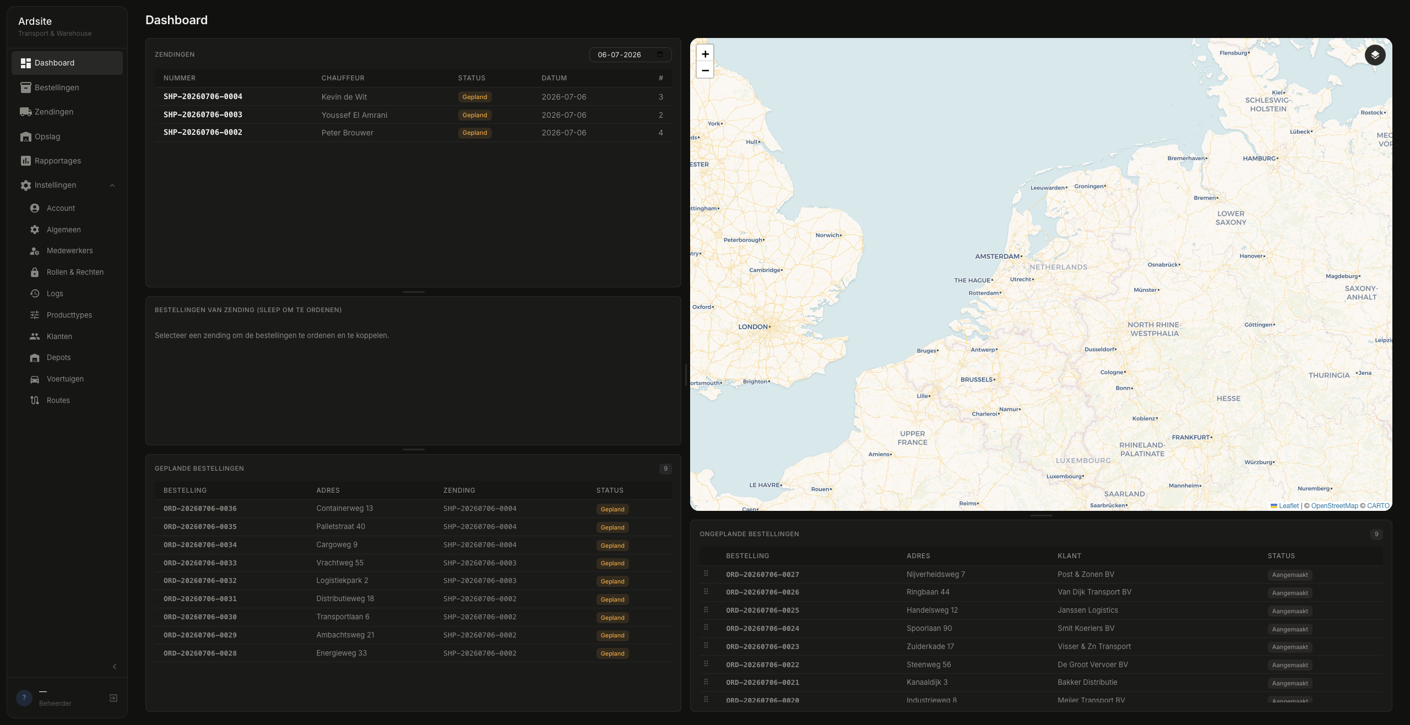Click the logout icon near Beheerder
Screen dimensions: 1410x725
113,698
